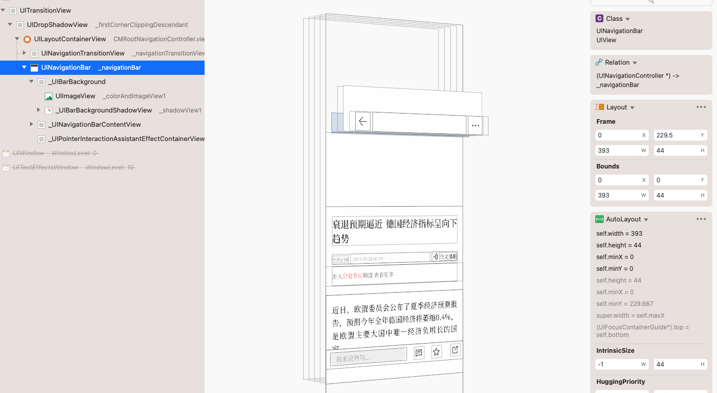717x393 pixels.
Task: Collapse the _UIBarBackground node
Action: [32, 81]
